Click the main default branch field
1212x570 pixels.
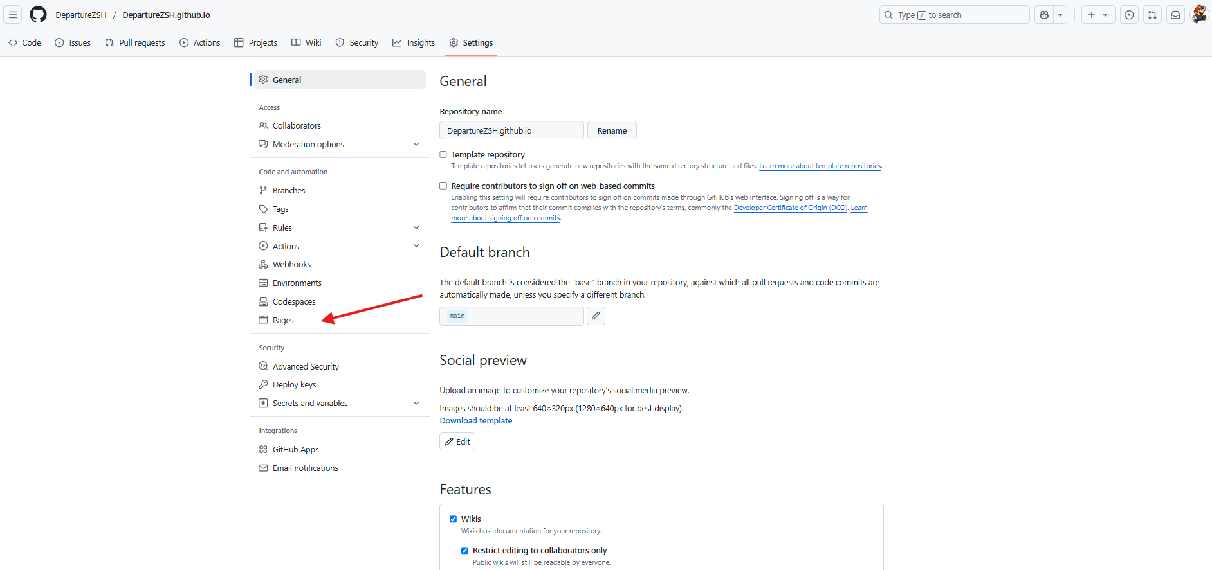coord(511,316)
